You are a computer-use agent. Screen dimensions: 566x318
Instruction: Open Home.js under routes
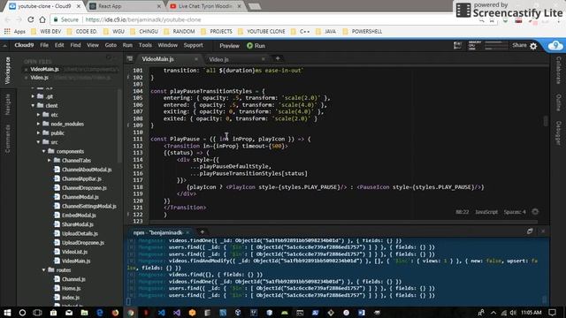point(71,289)
